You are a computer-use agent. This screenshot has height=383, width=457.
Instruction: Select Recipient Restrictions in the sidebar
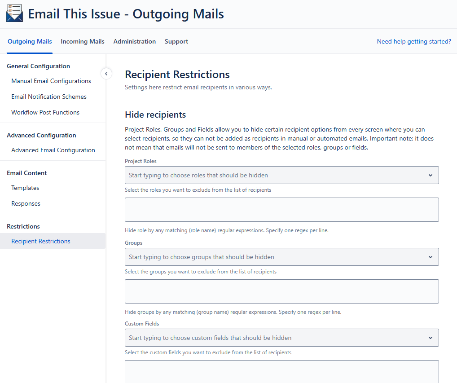pos(41,241)
